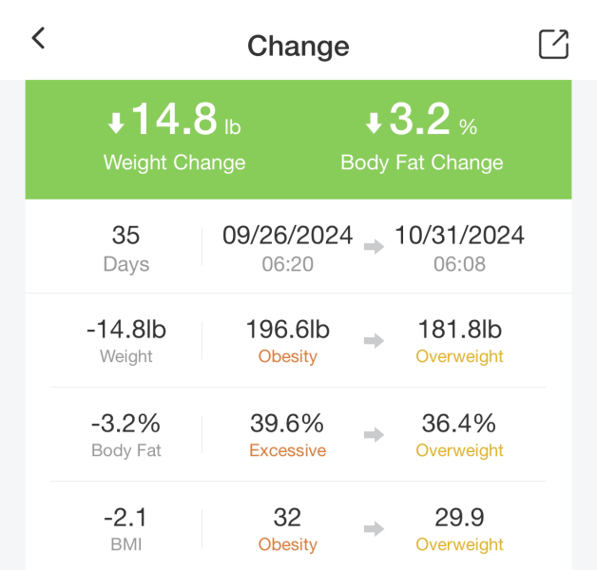Open the -14.8lb Weight row
The image size is (597, 570).
click(x=125, y=340)
